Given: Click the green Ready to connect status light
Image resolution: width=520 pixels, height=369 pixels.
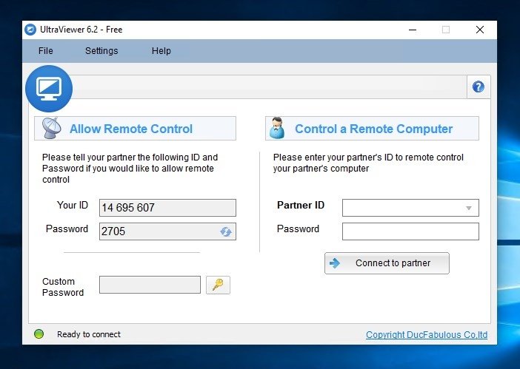Looking at the screenshot, I should tap(39, 334).
